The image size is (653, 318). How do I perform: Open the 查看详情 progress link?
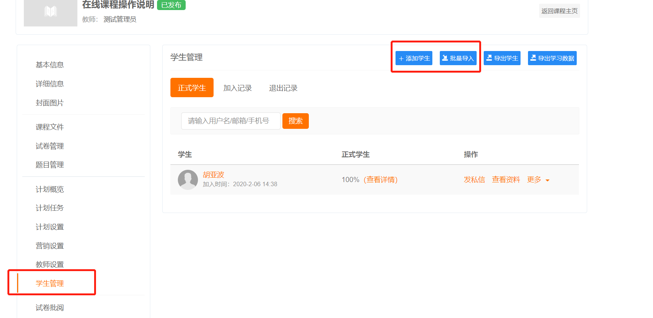coord(381,179)
